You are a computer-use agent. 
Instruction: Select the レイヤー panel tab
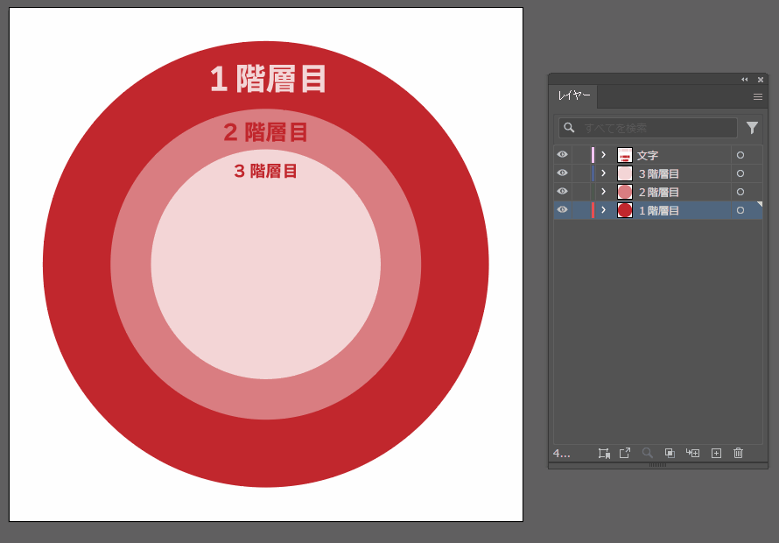[574, 95]
